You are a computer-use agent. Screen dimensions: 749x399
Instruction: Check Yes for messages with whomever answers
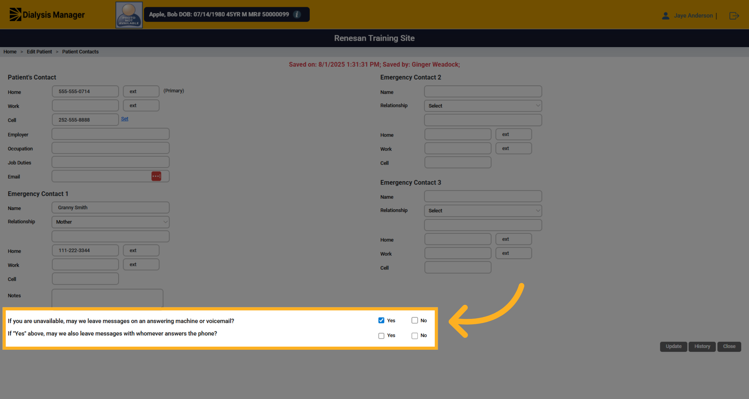[x=381, y=335]
